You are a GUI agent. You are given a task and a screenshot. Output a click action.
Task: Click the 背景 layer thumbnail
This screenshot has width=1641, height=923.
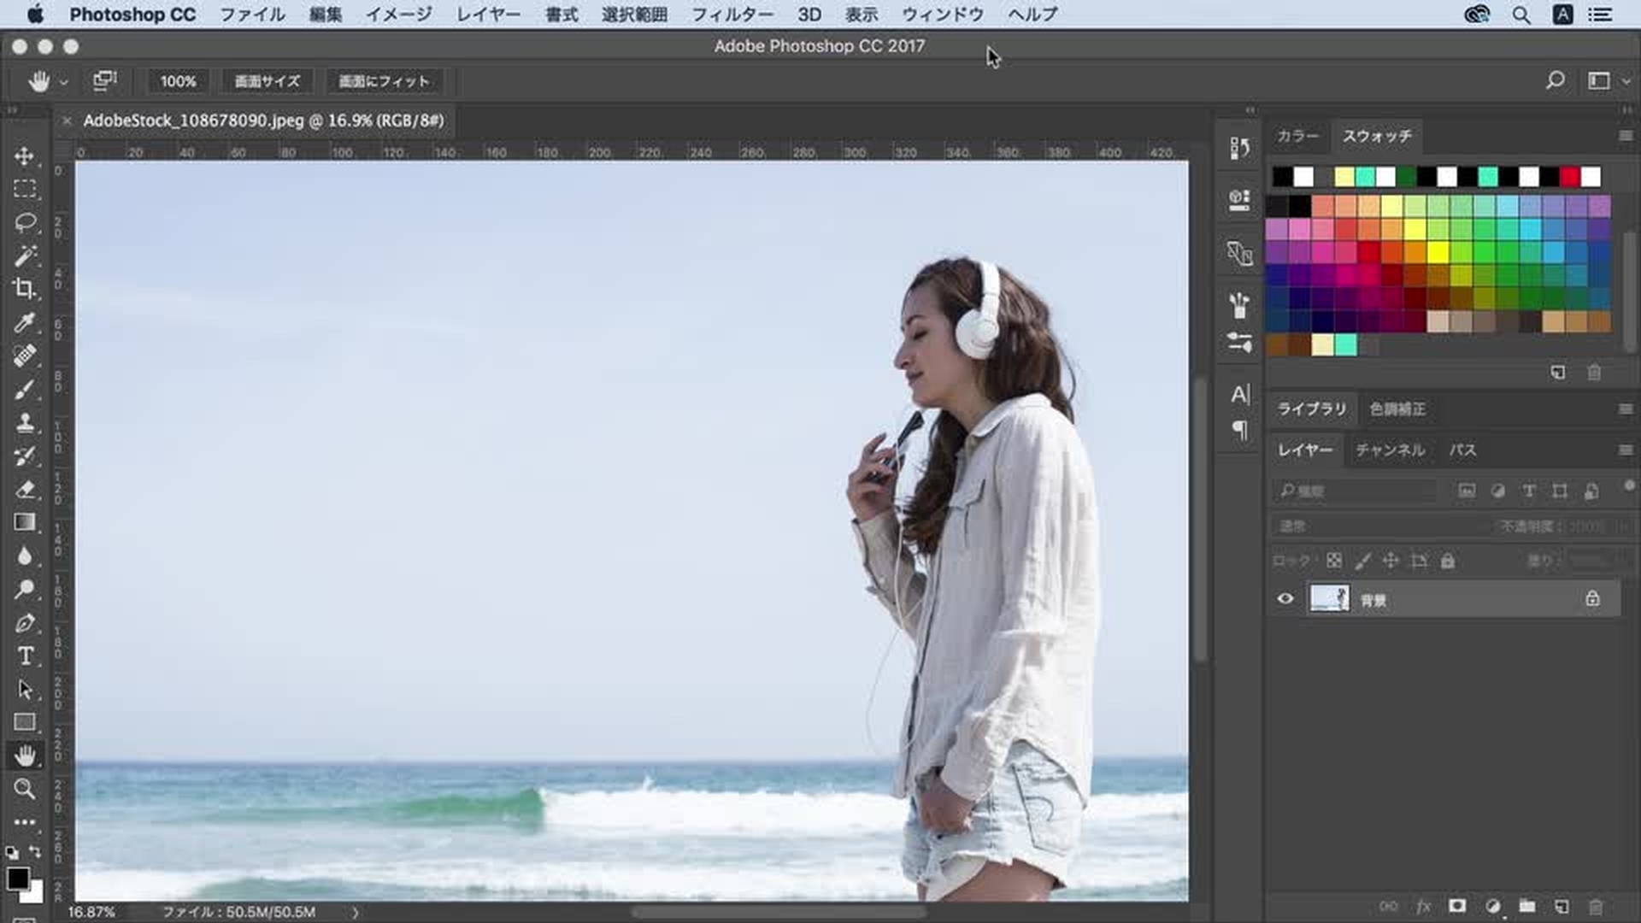1329,598
